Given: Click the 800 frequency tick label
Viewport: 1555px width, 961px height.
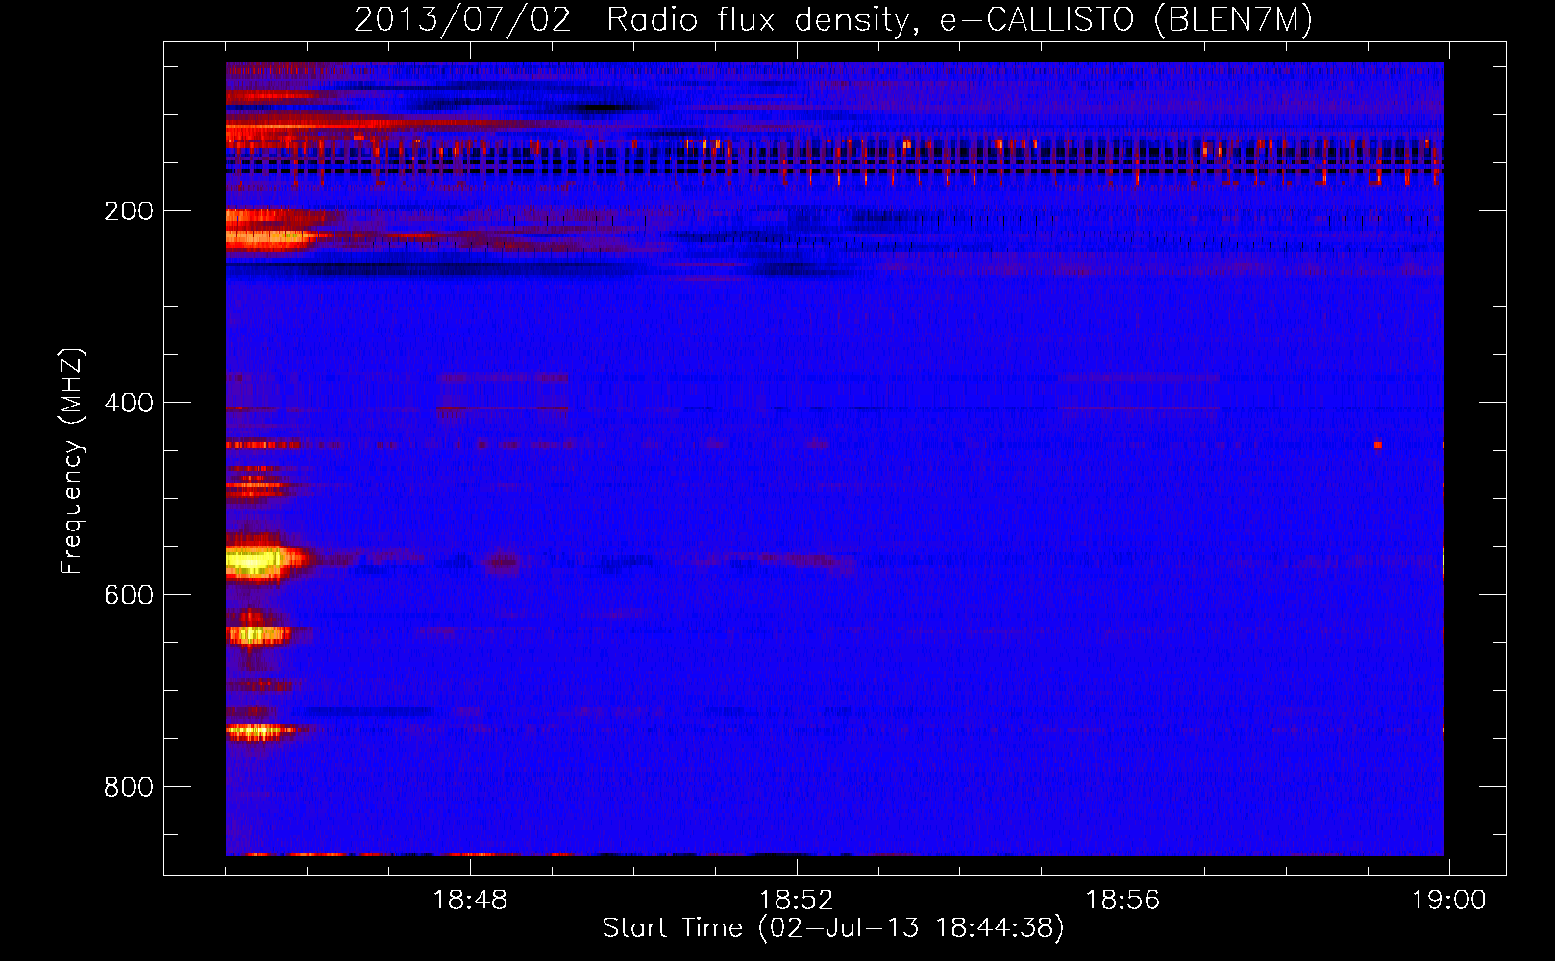Looking at the screenshot, I should 129,787.
